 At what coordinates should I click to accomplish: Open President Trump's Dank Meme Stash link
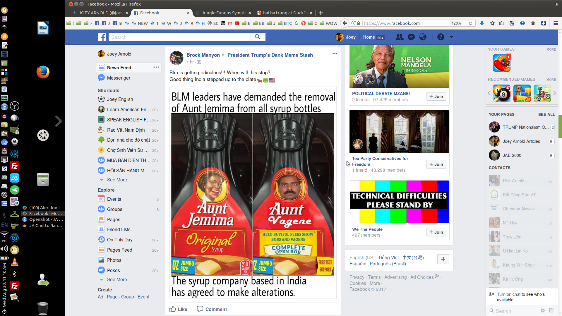point(270,55)
